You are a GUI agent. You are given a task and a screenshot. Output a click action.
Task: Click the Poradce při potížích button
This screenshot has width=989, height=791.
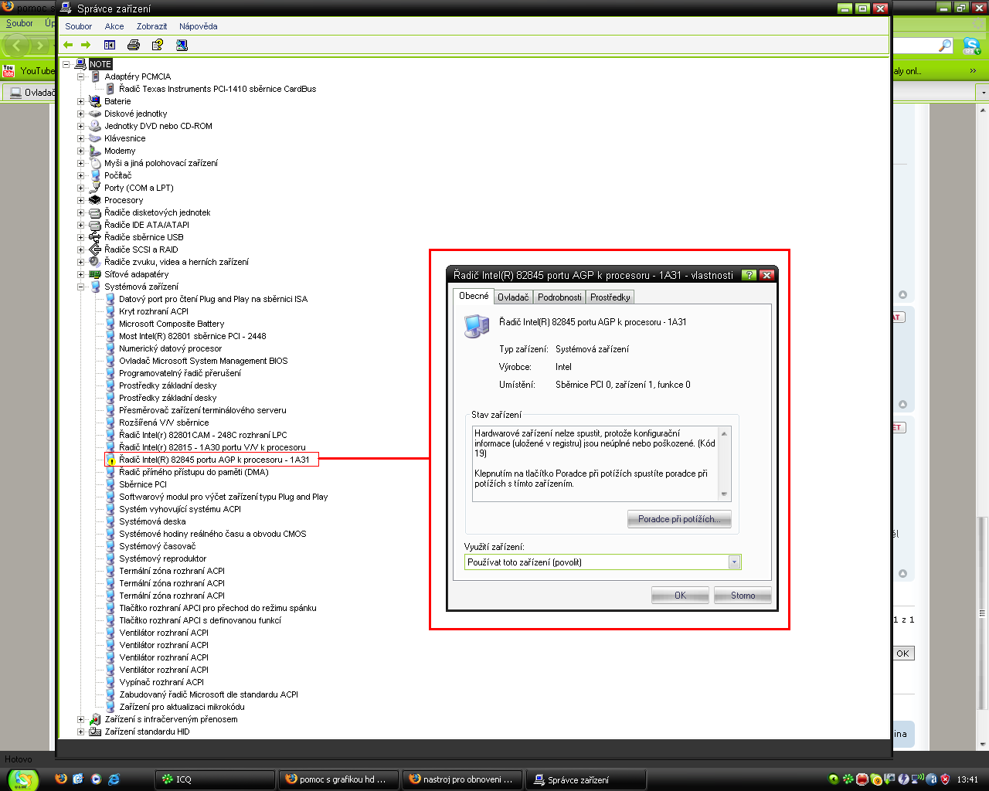click(x=679, y=519)
